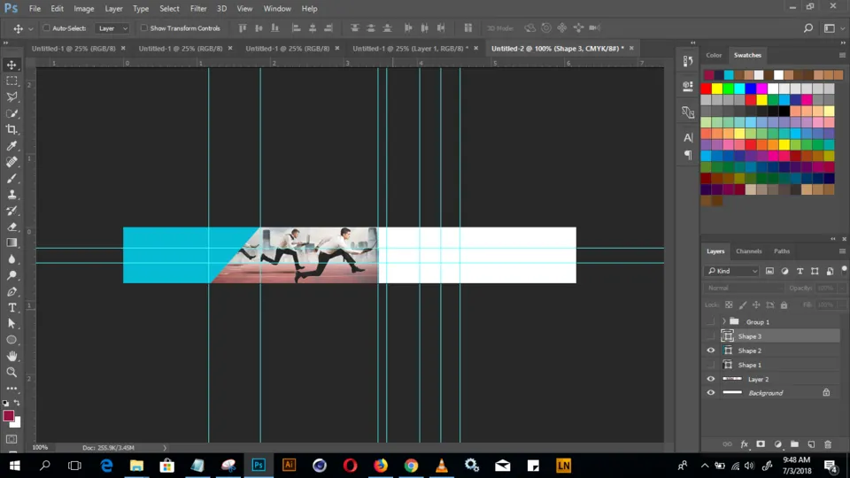Open the Swatches panel flyout menu
Viewport: 850px width, 478px height.
coord(842,55)
